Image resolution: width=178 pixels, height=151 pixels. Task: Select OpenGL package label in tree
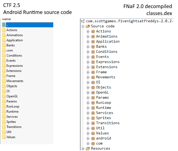tap(103, 93)
